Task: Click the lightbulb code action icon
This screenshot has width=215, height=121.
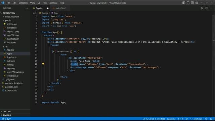Action: [43, 64]
